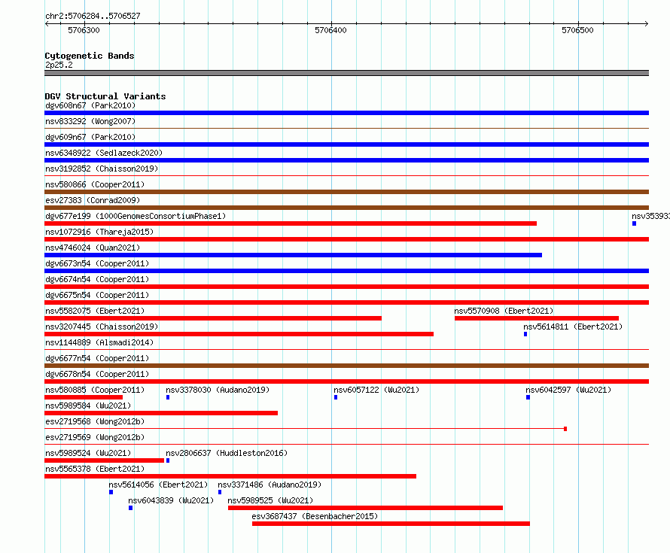Screen dimensions: 670x553
Task: Select dgv6677n54 (Cooper2011) label
Action: (97, 358)
